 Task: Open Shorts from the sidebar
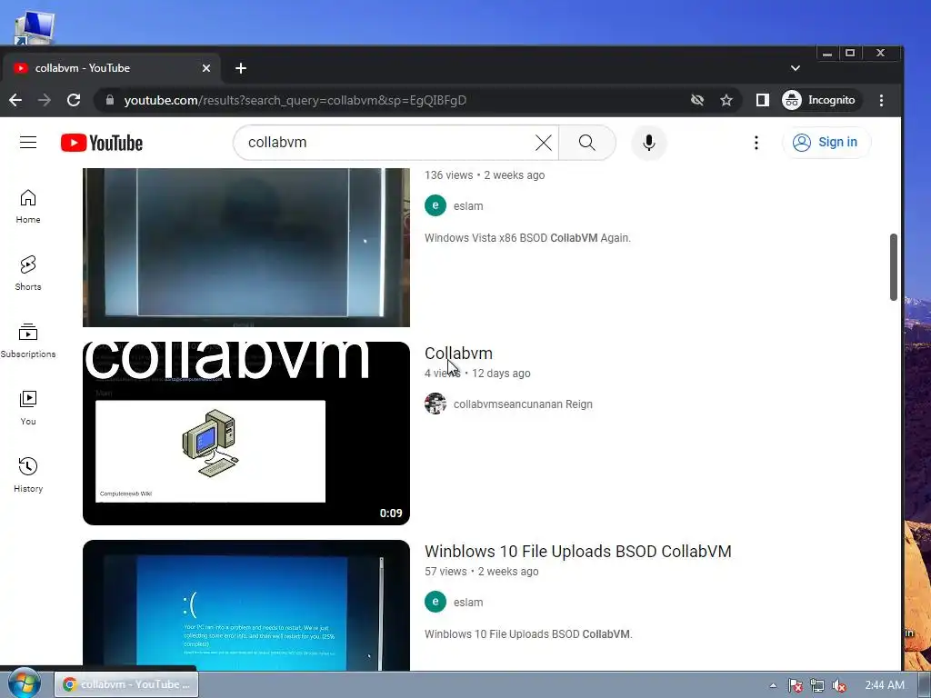[x=28, y=273]
